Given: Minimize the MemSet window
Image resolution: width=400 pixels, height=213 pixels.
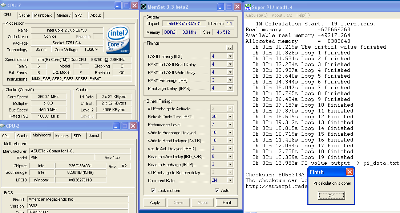Looking at the screenshot, I should (x=221, y=7).
